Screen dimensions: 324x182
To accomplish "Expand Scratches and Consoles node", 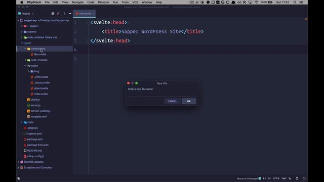I will click(x=18, y=167).
